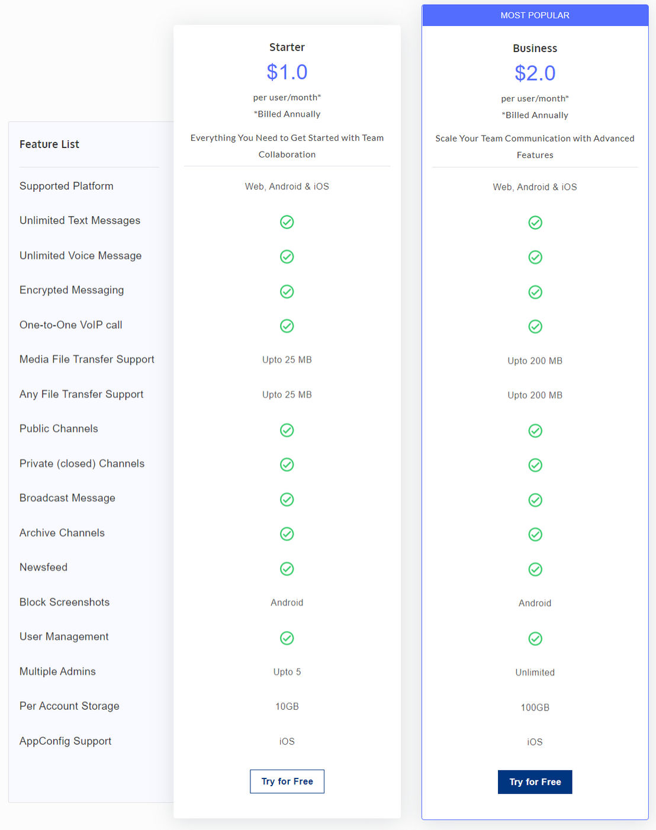This screenshot has height=830, width=656.
Task: Click the Feature List heading
Action: click(49, 144)
